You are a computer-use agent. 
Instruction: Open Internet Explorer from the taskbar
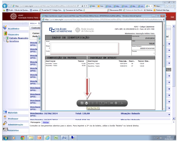[47, 138]
